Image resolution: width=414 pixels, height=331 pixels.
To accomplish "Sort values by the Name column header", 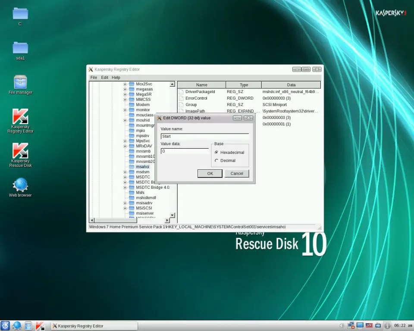I will [x=202, y=85].
